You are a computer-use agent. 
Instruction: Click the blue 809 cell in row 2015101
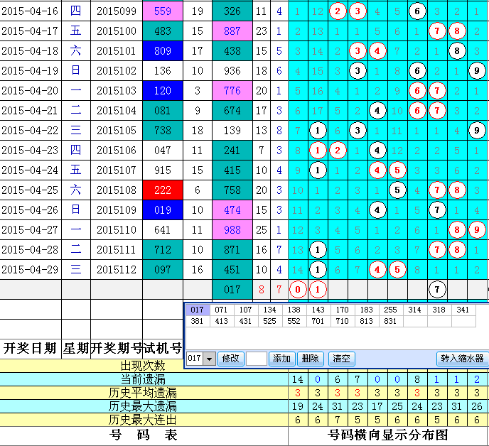[x=163, y=51]
